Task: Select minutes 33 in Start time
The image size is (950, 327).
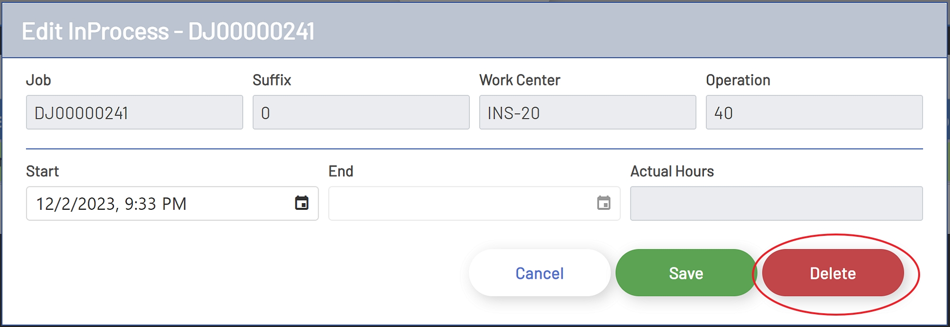Action: 146,204
